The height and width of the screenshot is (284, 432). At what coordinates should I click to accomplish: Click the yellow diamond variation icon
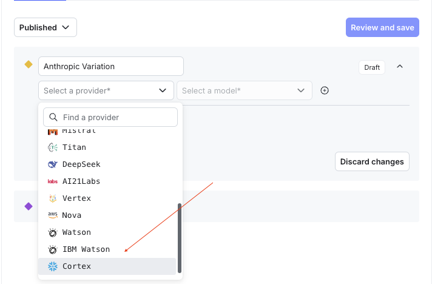pyautogui.click(x=28, y=64)
